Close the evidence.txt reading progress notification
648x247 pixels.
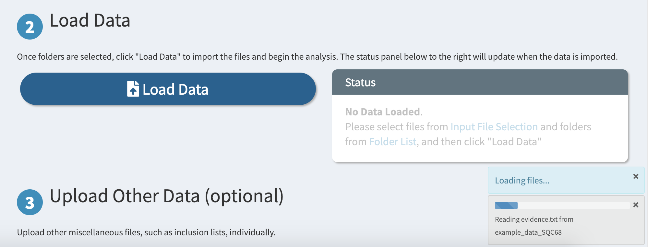coord(636,205)
